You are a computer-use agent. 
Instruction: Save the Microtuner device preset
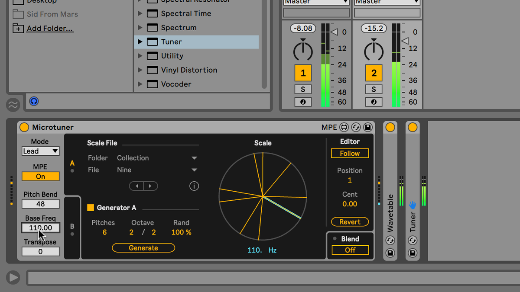pos(367,127)
